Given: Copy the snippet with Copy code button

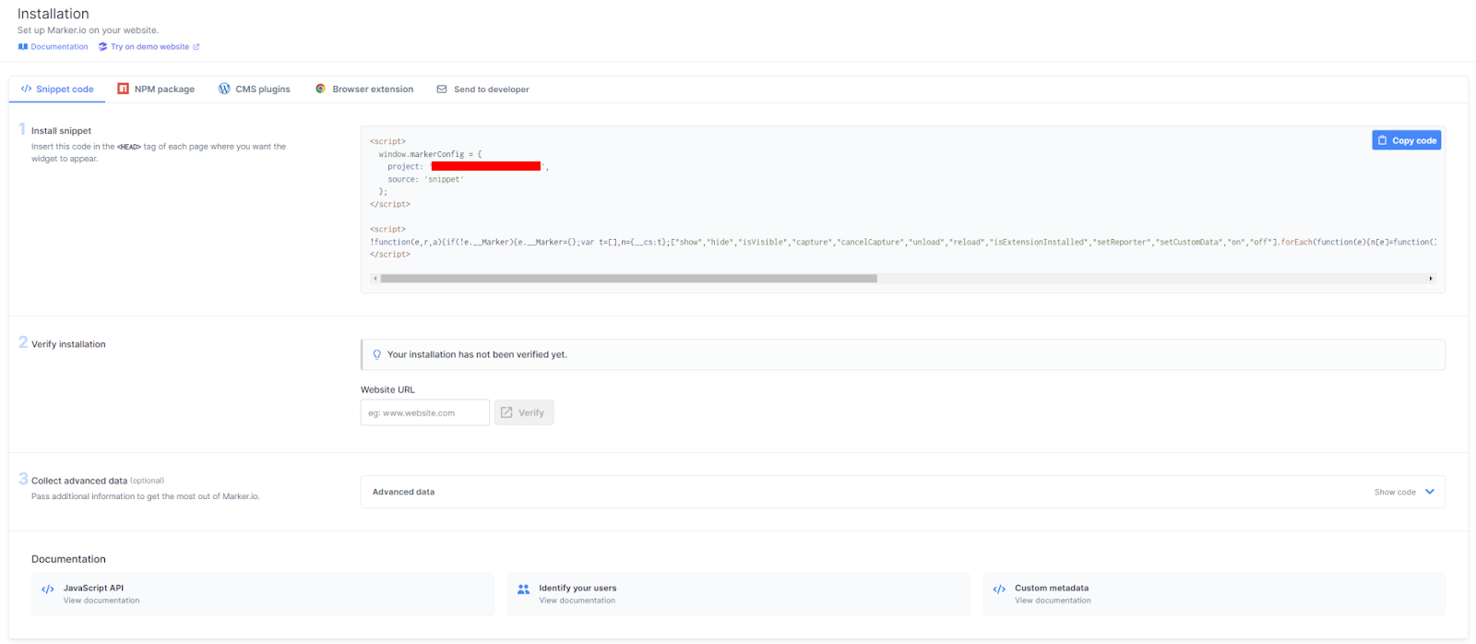Looking at the screenshot, I should tap(1406, 140).
